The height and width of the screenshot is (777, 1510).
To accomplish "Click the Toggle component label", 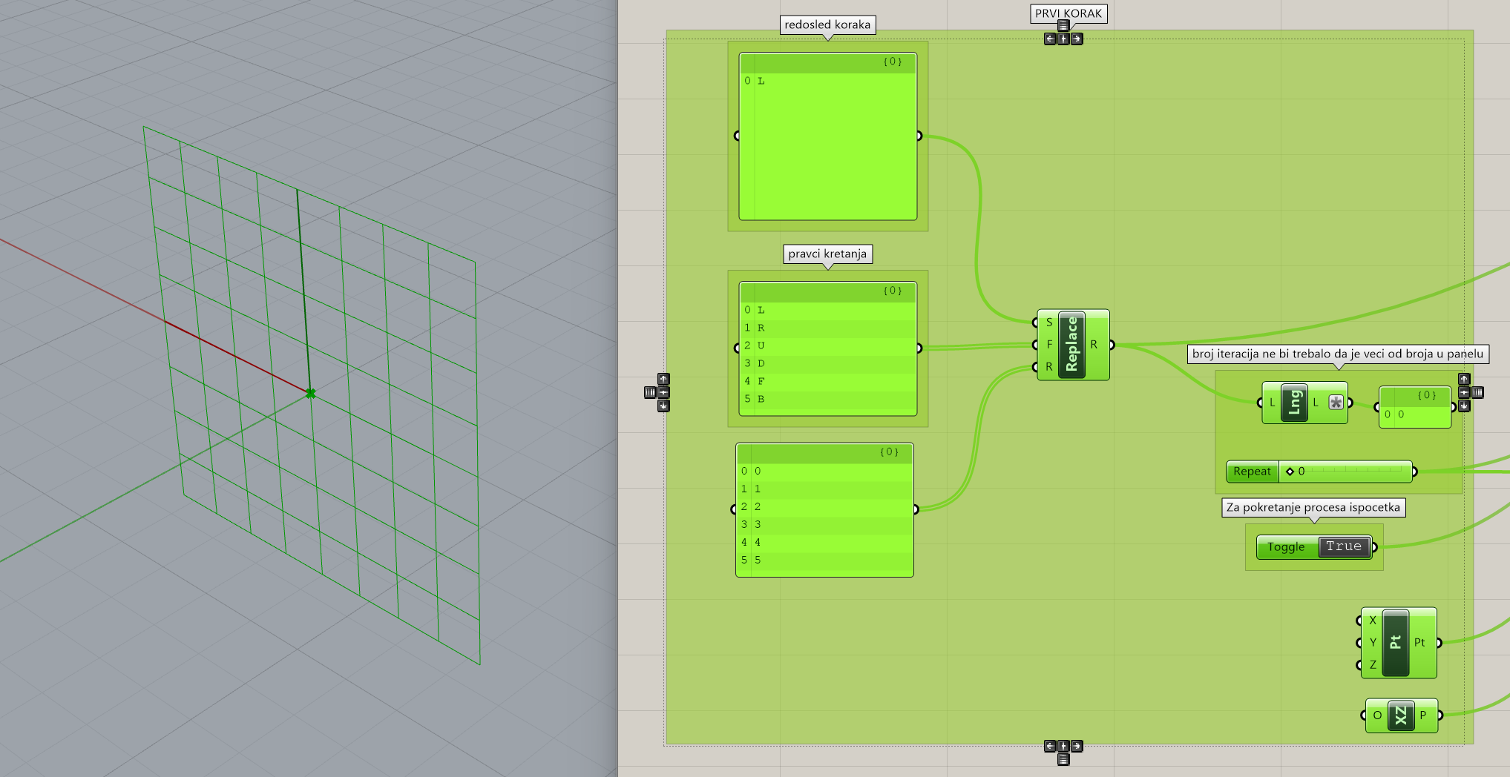I will (1286, 546).
